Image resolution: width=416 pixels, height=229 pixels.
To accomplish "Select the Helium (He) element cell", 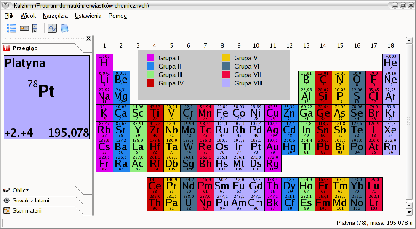I will [x=391, y=62].
